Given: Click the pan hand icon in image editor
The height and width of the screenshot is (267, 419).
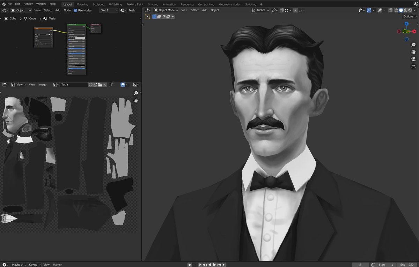Looking at the screenshot, I should coord(136,100).
